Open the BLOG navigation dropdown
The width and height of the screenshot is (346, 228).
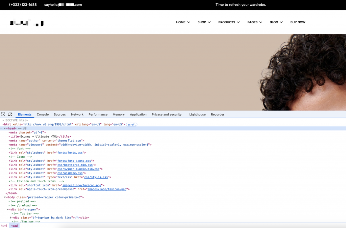(276, 22)
